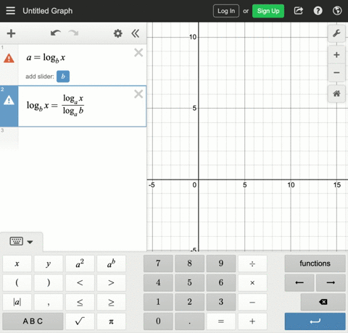
Task: Tap the 9 key
Action: coord(221,264)
